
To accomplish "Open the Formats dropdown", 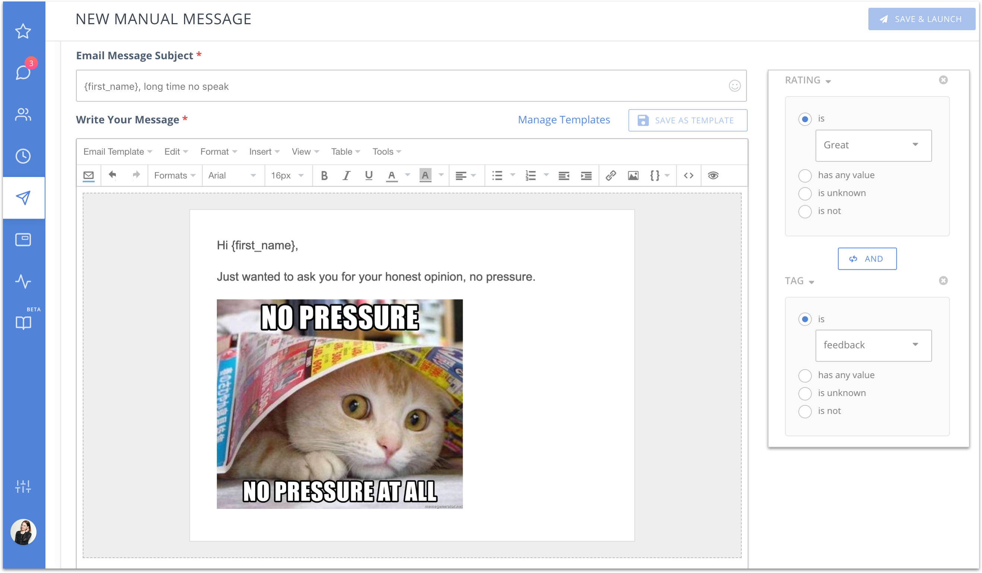I will tap(175, 175).
